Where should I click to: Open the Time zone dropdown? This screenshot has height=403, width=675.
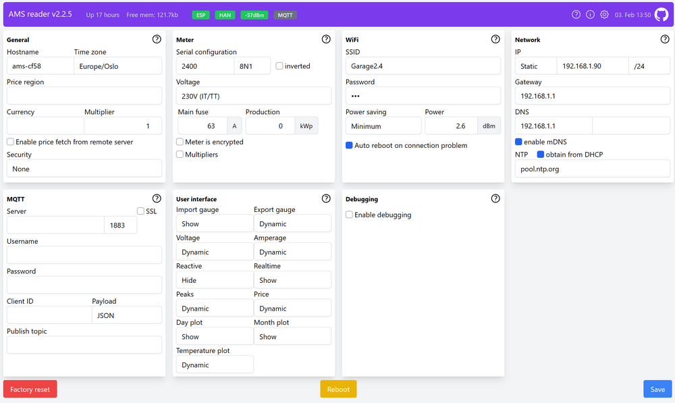[x=117, y=66]
